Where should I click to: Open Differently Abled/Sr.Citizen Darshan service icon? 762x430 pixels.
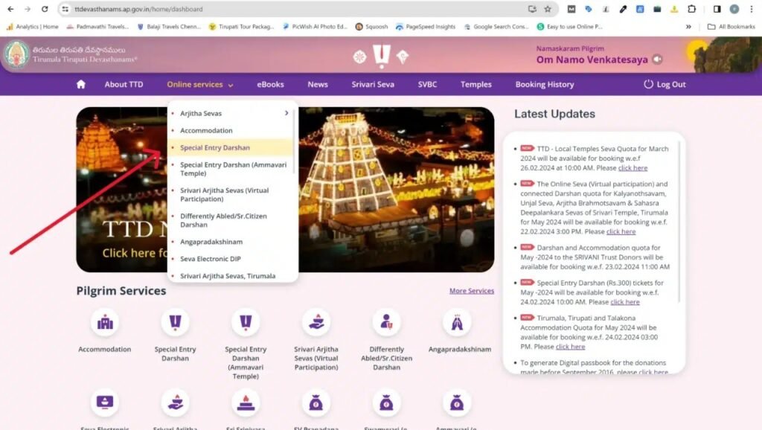386,322
